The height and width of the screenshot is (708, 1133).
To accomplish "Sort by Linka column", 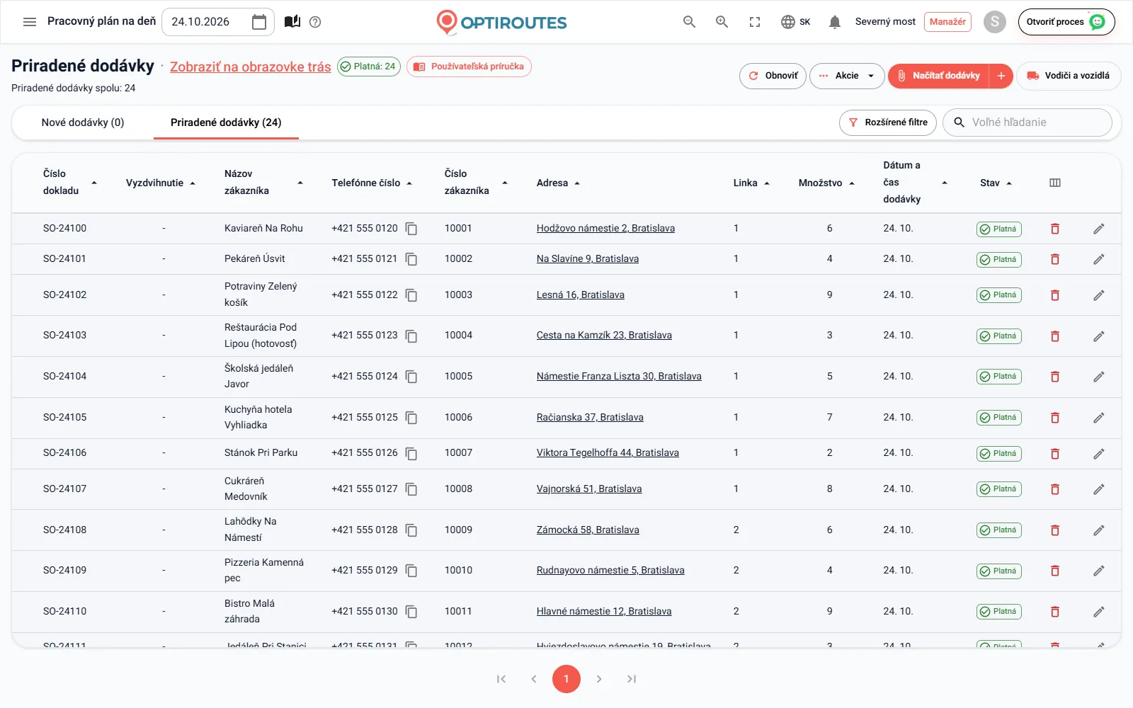I will tap(751, 183).
